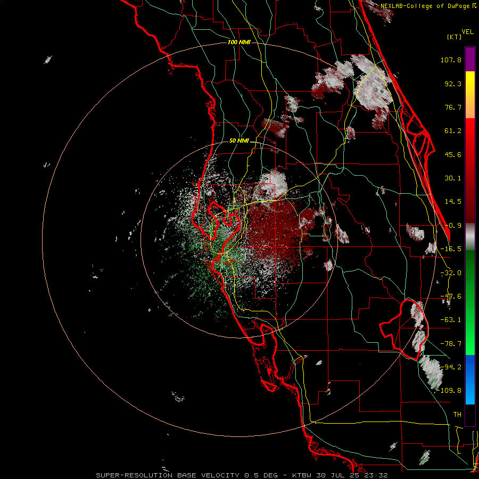Select the -78.7 velocity scale value
Screen dimensions: 479x479
[451, 344]
